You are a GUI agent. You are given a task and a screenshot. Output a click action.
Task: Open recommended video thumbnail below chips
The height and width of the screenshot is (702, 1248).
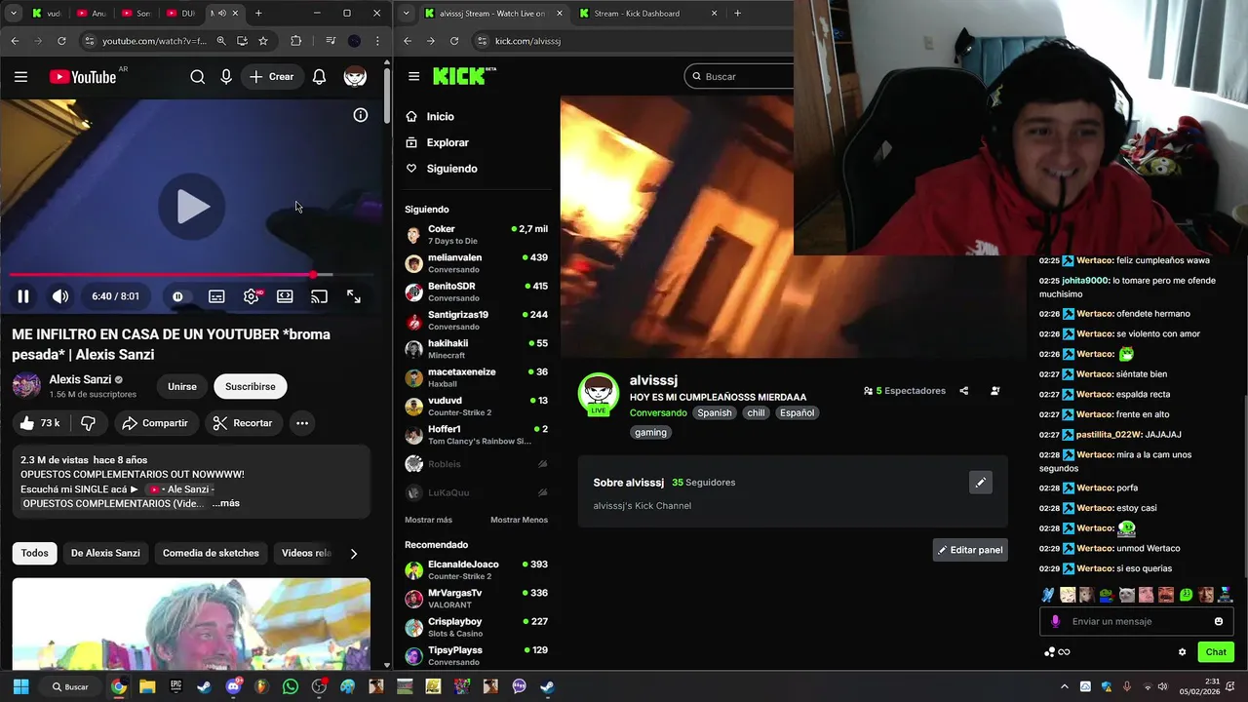click(191, 622)
